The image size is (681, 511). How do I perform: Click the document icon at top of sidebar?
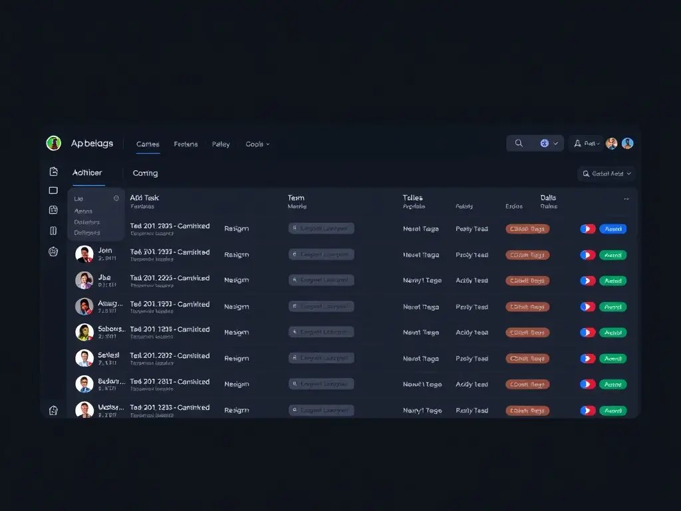tap(54, 172)
